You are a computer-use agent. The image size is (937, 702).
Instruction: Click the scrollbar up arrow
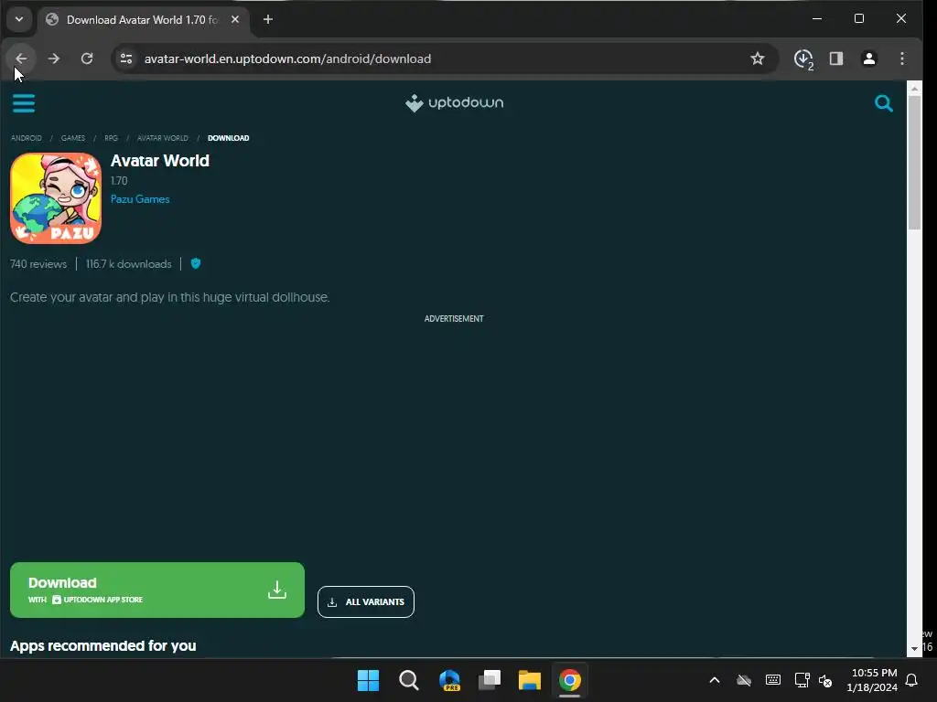[x=914, y=89]
